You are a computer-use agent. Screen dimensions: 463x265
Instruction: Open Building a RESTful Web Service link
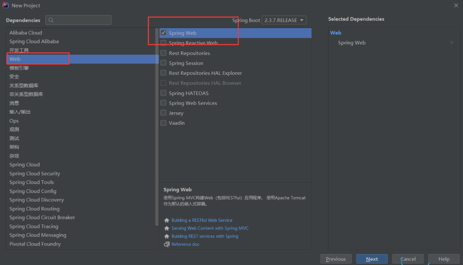pyautogui.click(x=201, y=220)
